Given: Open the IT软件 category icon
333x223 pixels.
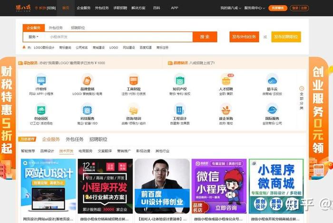Looking at the screenshot, I should 41,80.
